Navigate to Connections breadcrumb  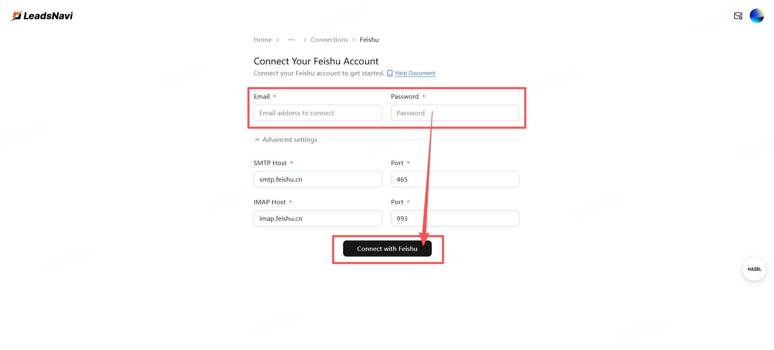pyautogui.click(x=329, y=40)
